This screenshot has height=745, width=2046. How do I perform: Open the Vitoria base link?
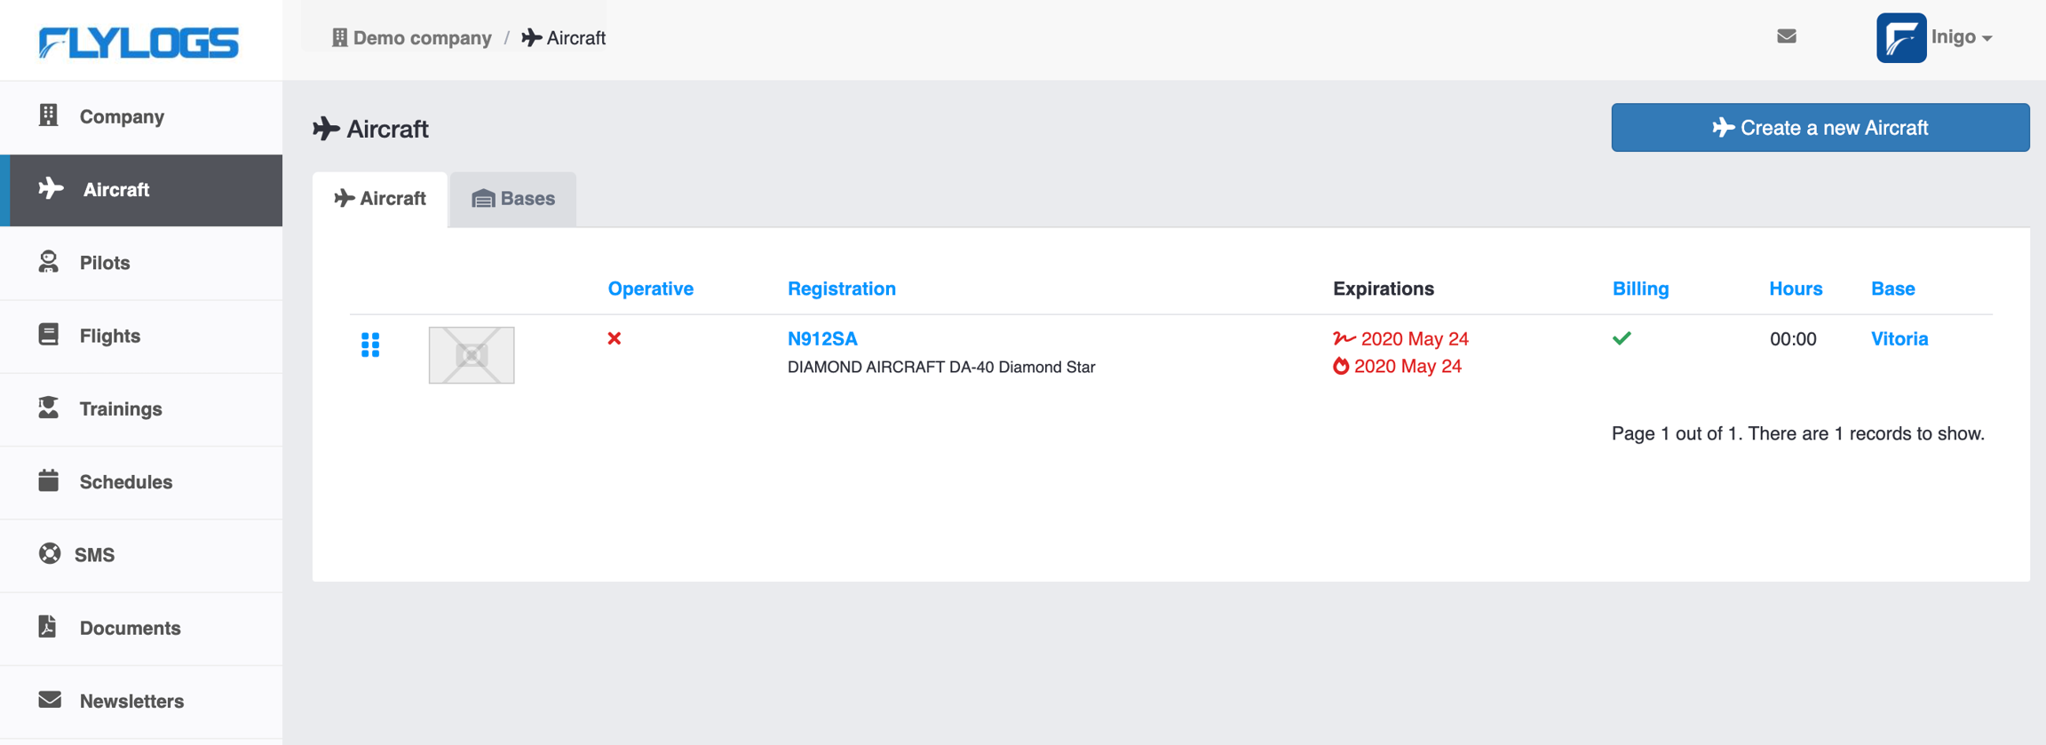click(1899, 338)
